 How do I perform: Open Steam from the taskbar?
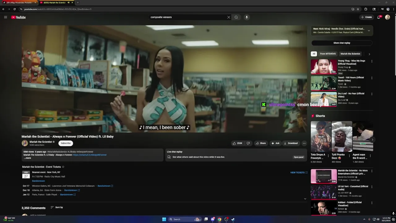point(233,219)
